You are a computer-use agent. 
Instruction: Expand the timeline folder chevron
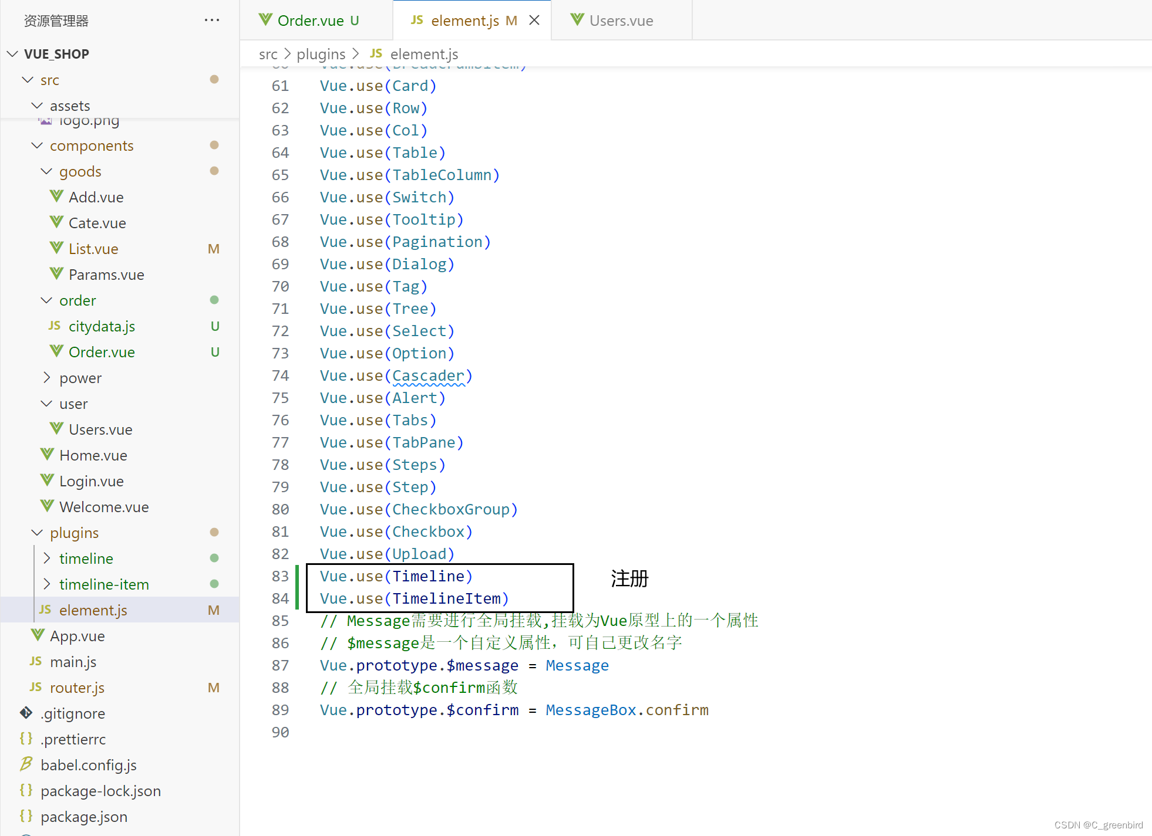click(46, 559)
